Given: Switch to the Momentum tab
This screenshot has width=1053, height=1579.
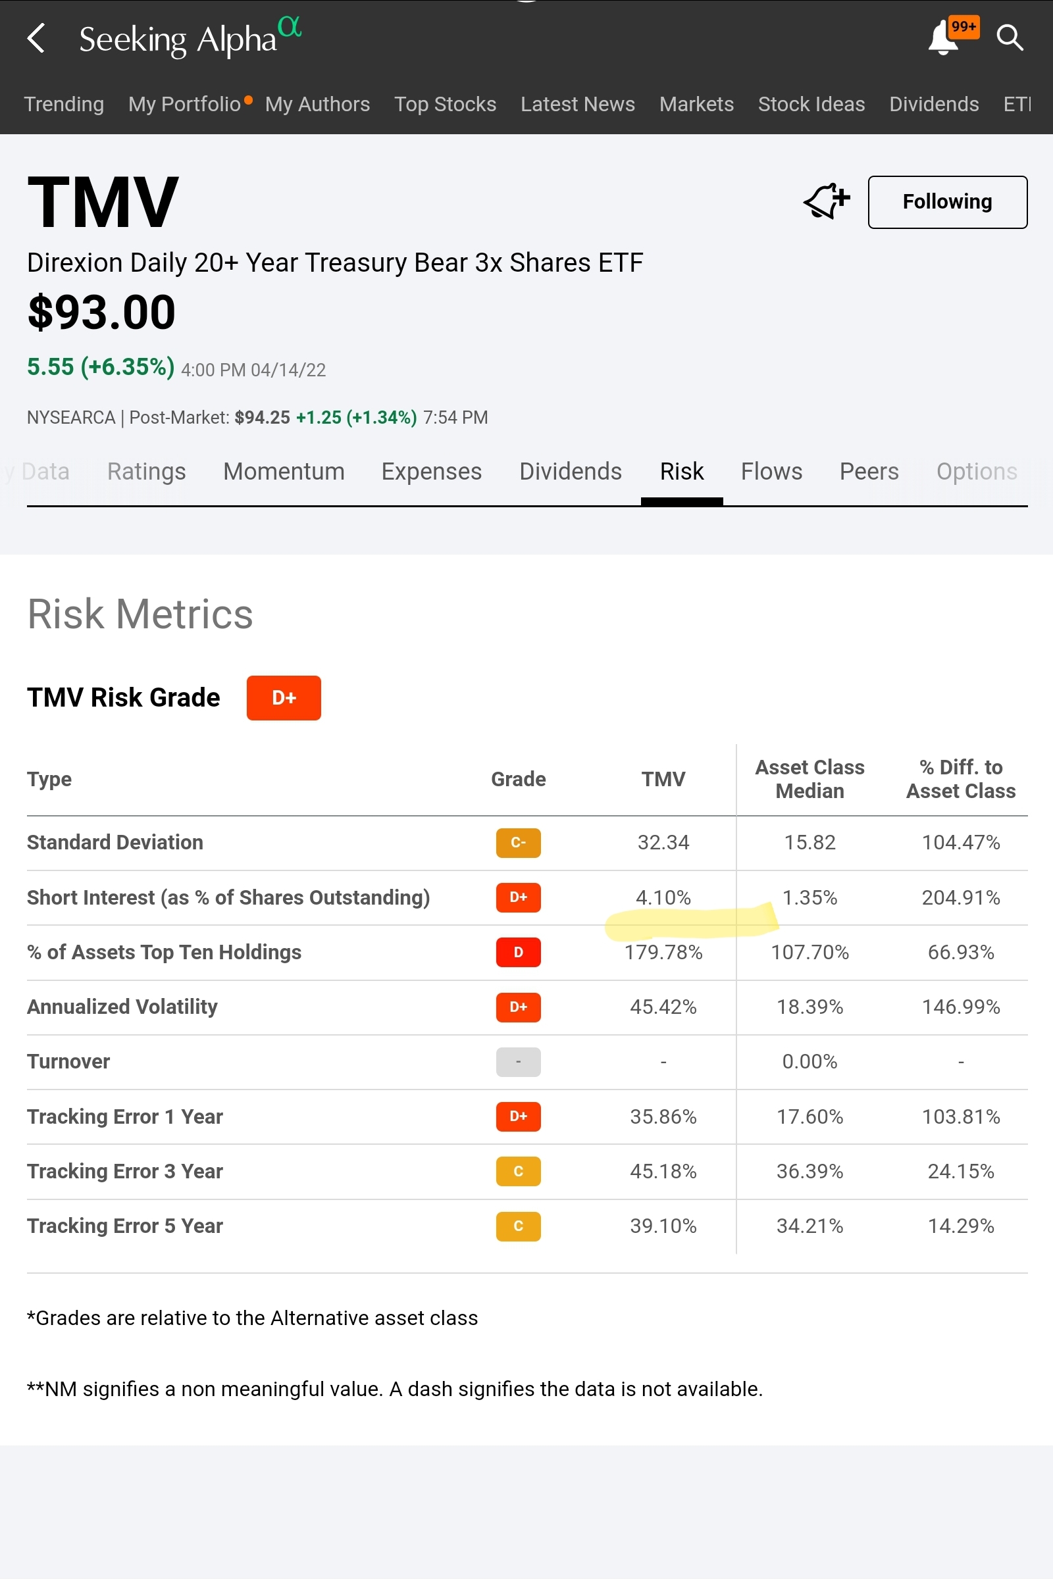Looking at the screenshot, I should click(284, 471).
